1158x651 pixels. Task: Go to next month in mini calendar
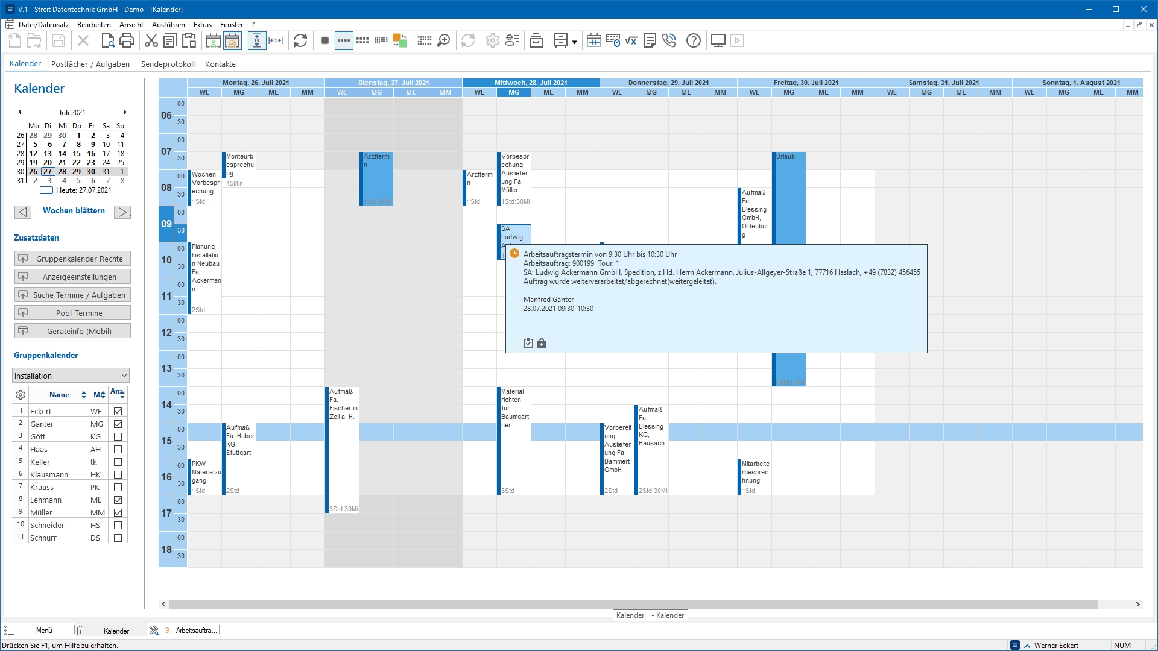125,112
